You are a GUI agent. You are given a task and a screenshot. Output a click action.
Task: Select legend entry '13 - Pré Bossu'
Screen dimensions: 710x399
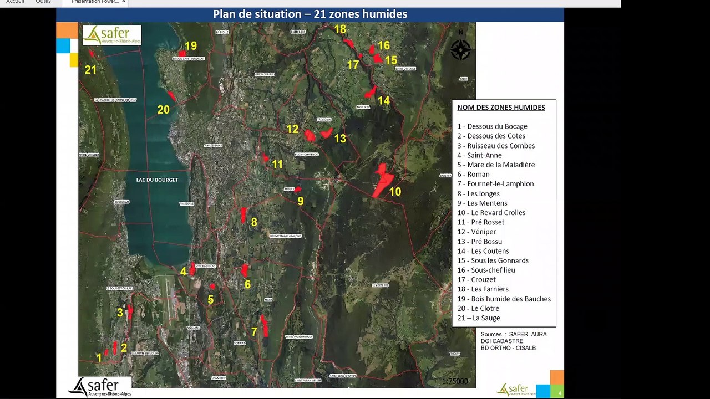(479, 242)
